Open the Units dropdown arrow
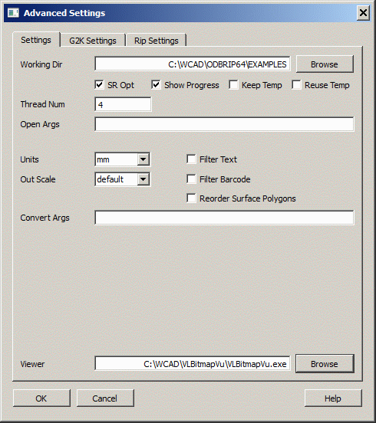 coord(143,159)
